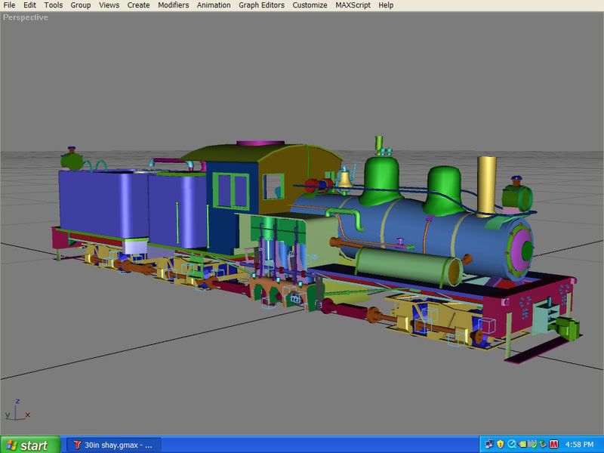Open the Views menu
The height and width of the screenshot is (453, 604).
click(109, 5)
